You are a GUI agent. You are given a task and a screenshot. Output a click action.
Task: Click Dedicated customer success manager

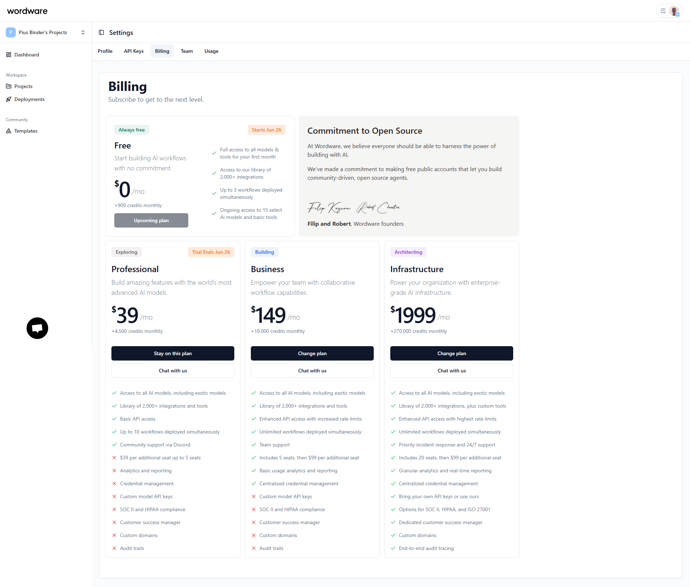point(441,522)
